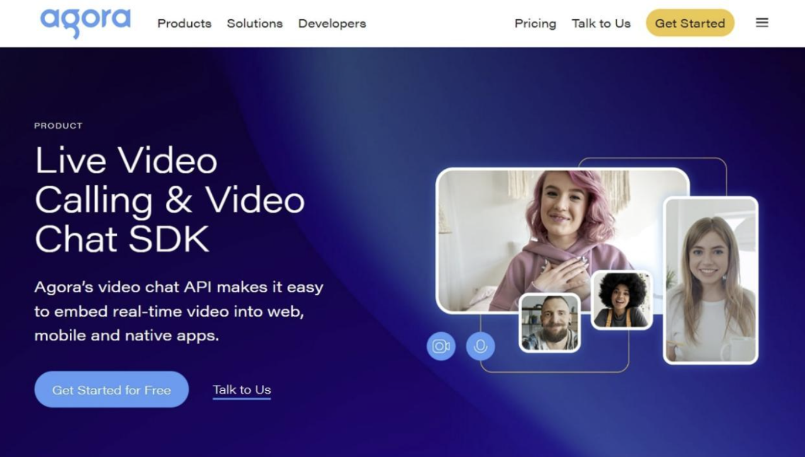Toggle the microphone icon button
805x457 pixels.
[481, 346]
